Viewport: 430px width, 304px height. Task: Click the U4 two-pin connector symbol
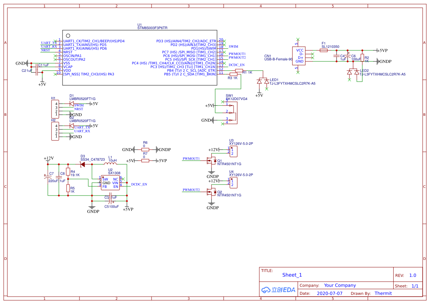click(x=233, y=183)
